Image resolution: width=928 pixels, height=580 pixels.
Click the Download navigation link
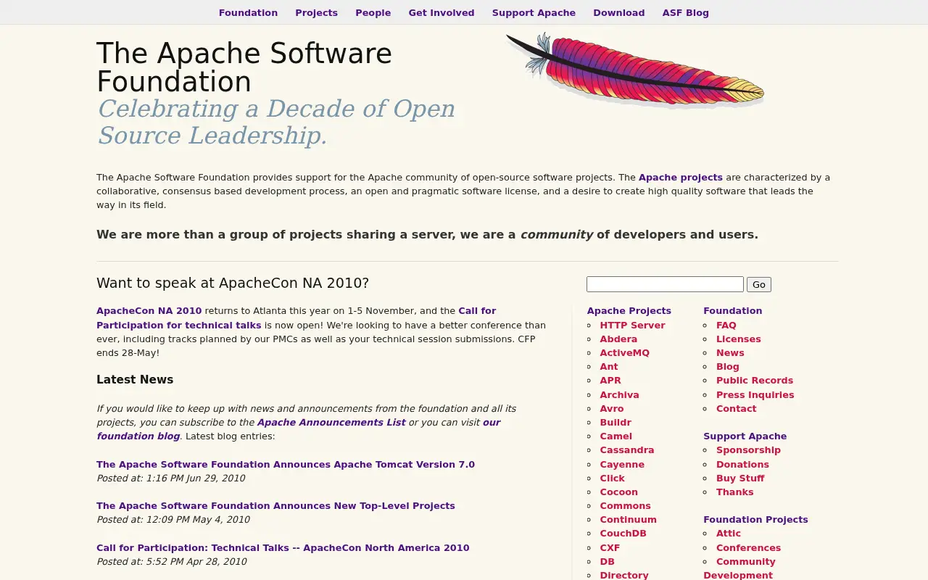coord(618,12)
